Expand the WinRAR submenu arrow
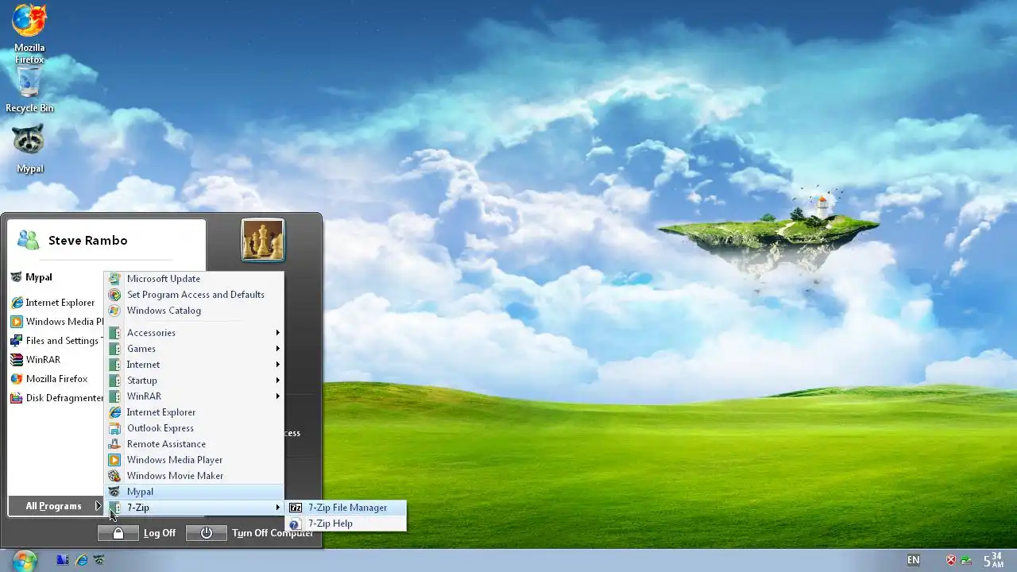The height and width of the screenshot is (572, 1017). tap(278, 396)
